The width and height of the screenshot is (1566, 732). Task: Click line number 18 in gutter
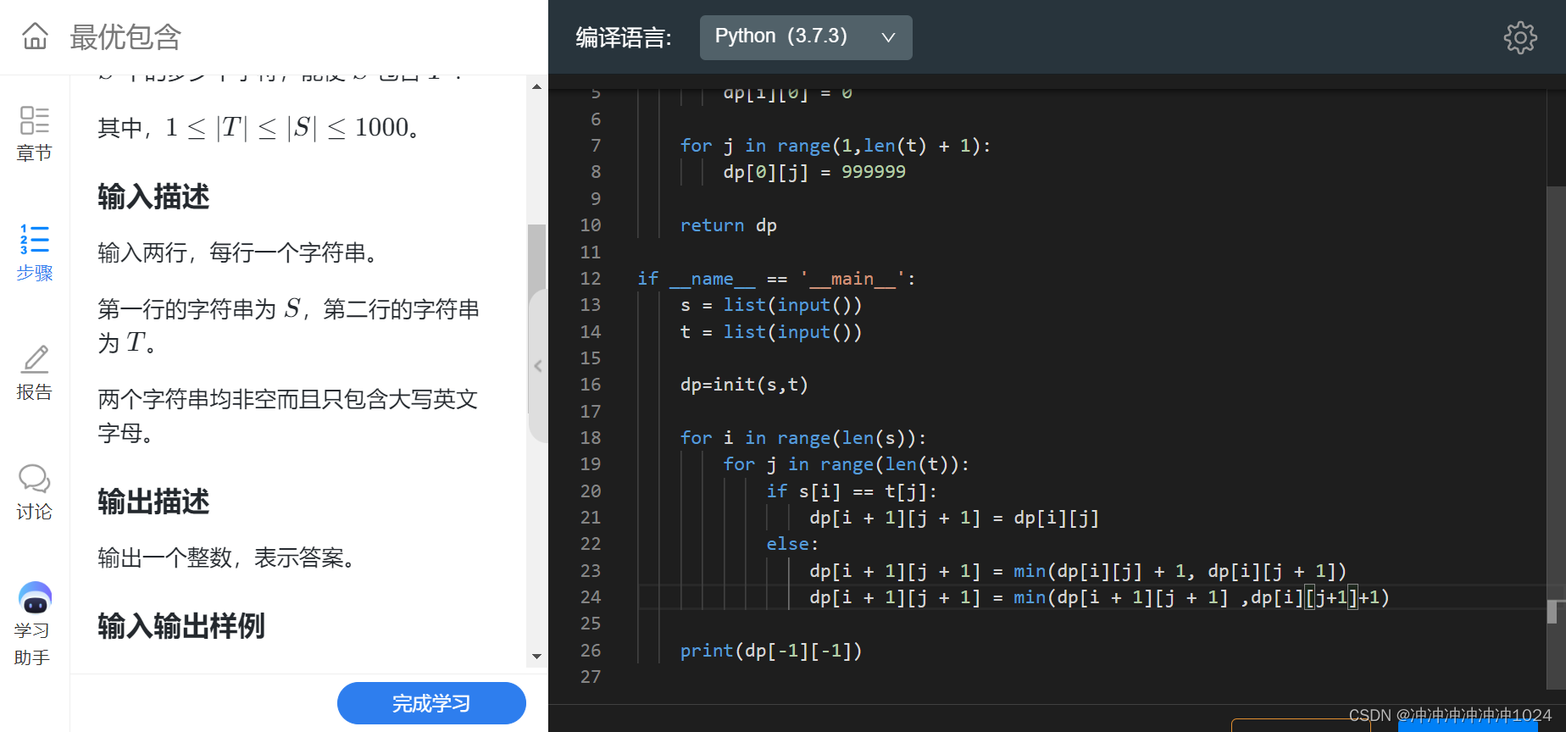click(x=591, y=438)
